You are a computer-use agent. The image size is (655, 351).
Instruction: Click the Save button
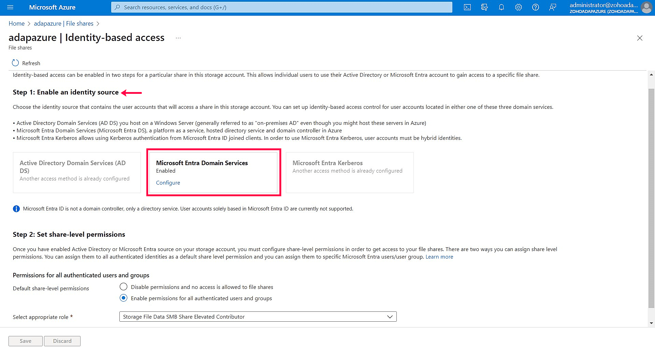click(26, 341)
